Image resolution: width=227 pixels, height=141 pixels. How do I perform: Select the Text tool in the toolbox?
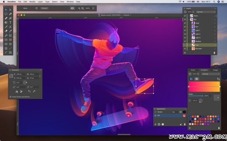10,22
